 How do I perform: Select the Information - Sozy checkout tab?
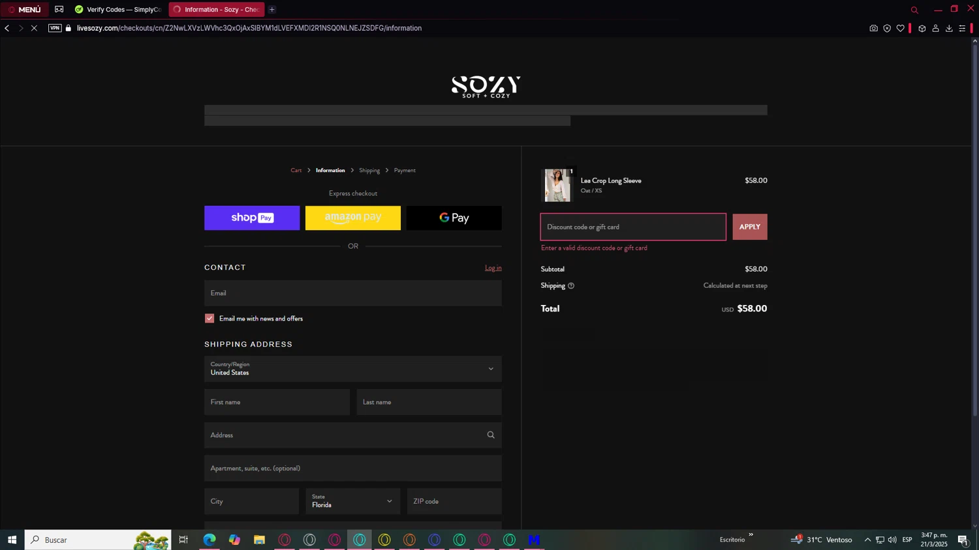tap(216, 9)
